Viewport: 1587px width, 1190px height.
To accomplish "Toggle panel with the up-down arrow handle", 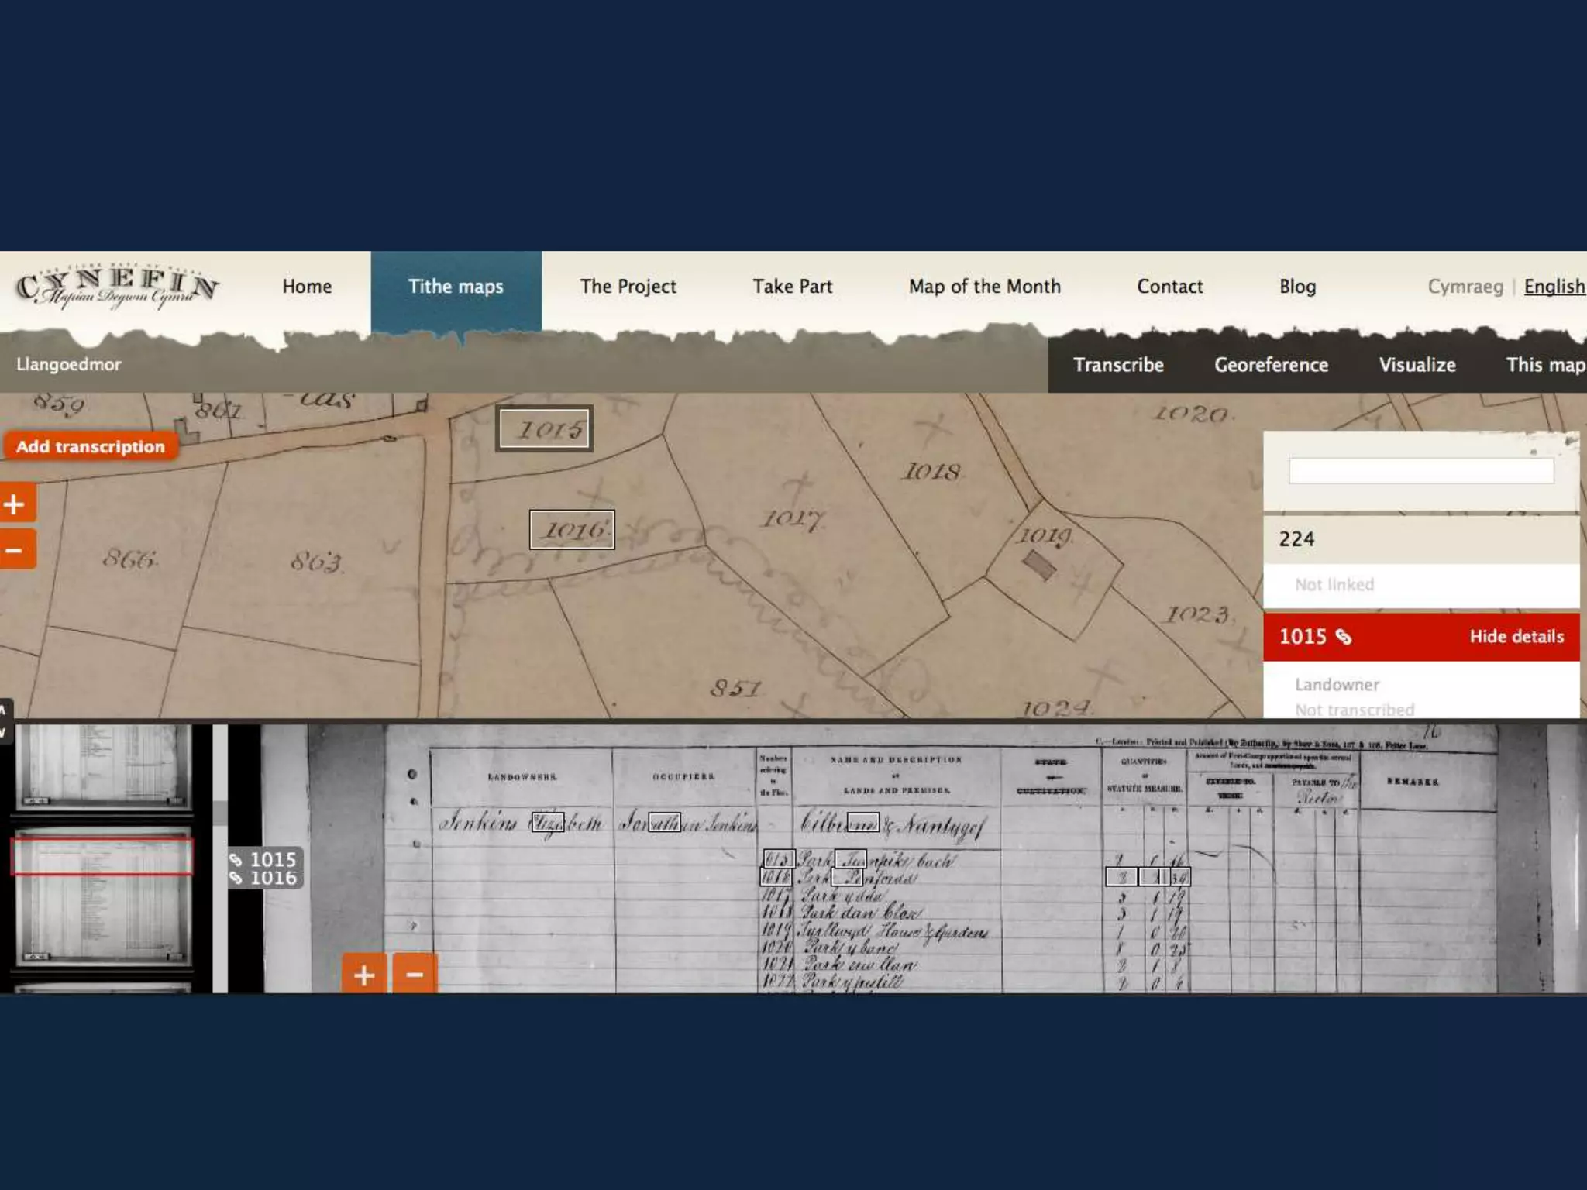I will [x=5, y=721].
